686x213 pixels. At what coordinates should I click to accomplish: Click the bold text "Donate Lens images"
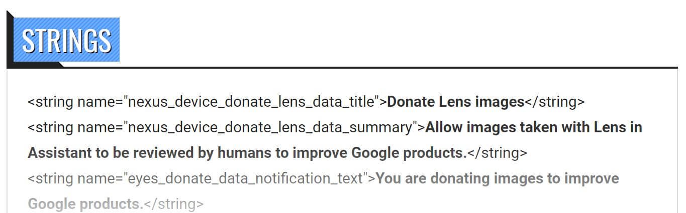[456, 102]
